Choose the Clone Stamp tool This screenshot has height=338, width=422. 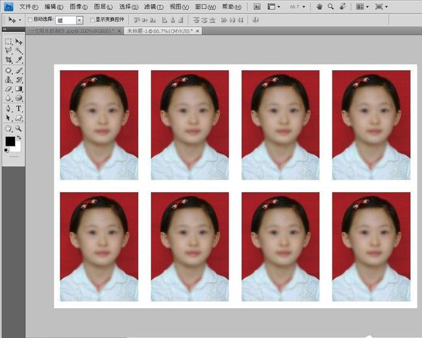coord(8,79)
